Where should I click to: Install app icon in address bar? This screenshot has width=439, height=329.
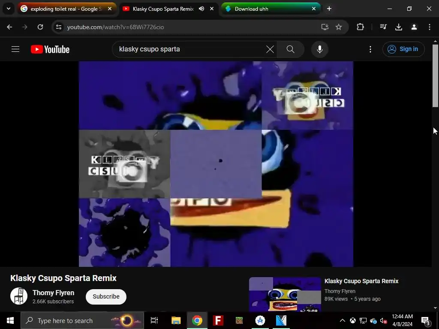[325, 27]
